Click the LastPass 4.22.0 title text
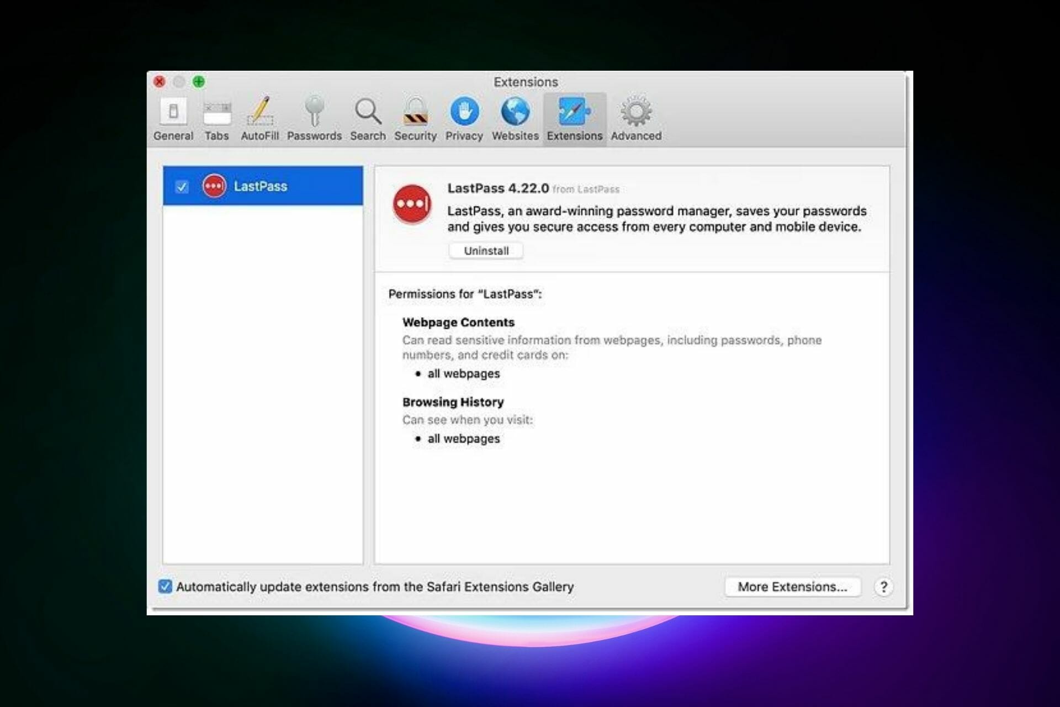Screen dimensions: 1060x707 498,188
